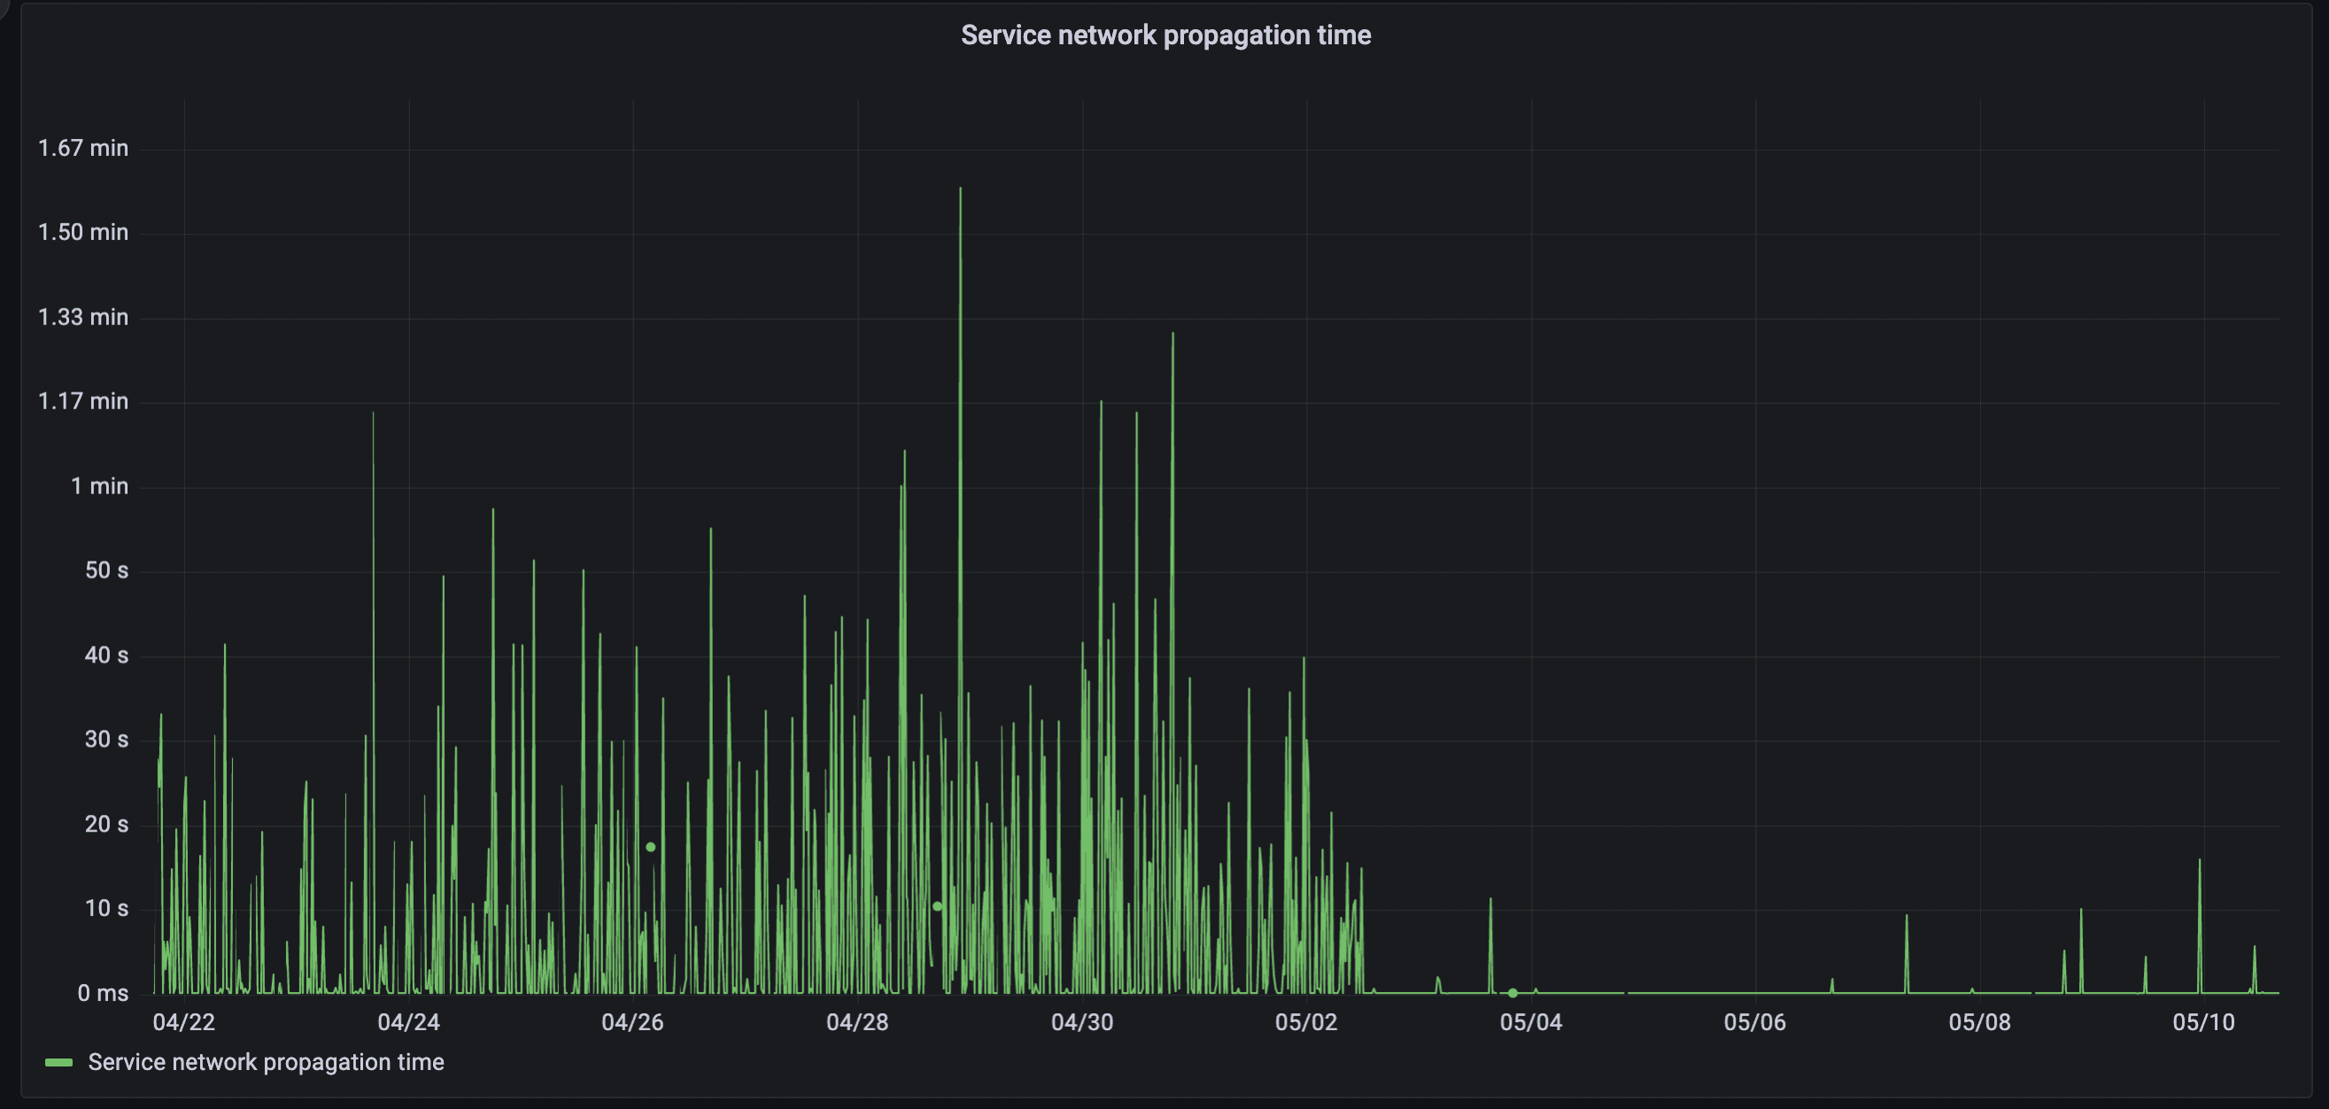Viewport: 2329px width, 1109px height.
Task: Click the 1.33 min y-axis label
Action: point(83,317)
